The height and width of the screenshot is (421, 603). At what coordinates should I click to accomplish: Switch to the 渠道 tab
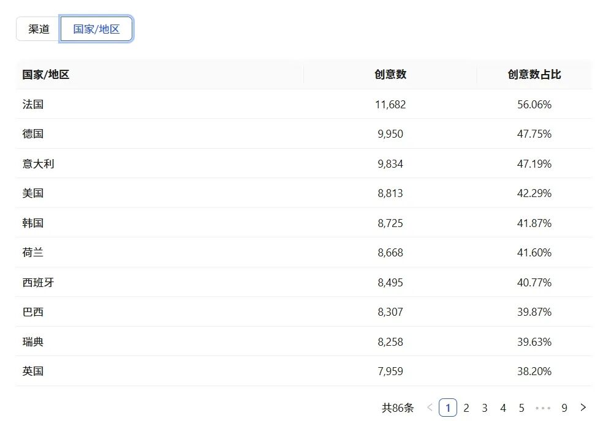click(x=39, y=29)
